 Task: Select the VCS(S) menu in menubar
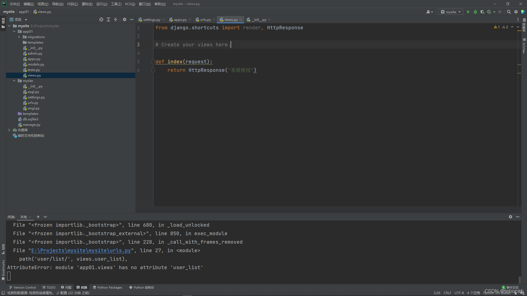click(130, 4)
